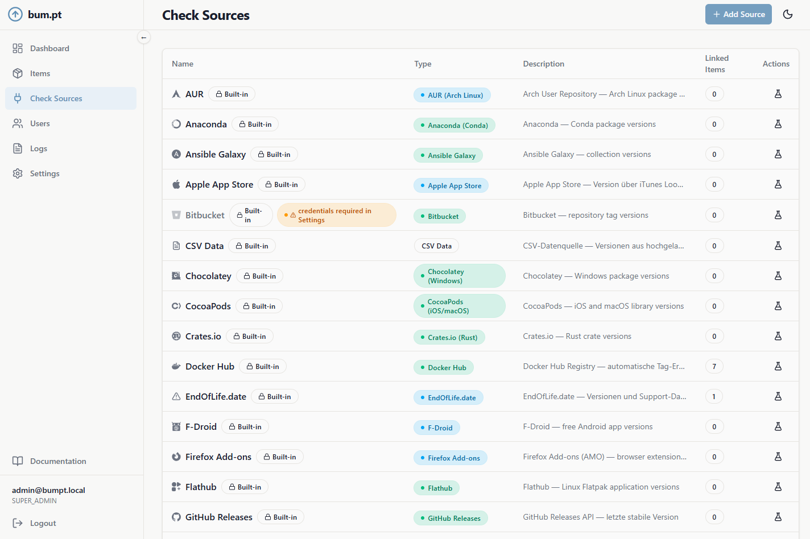Click the Docker Hub linked items count 7

pyautogui.click(x=714, y=366)
